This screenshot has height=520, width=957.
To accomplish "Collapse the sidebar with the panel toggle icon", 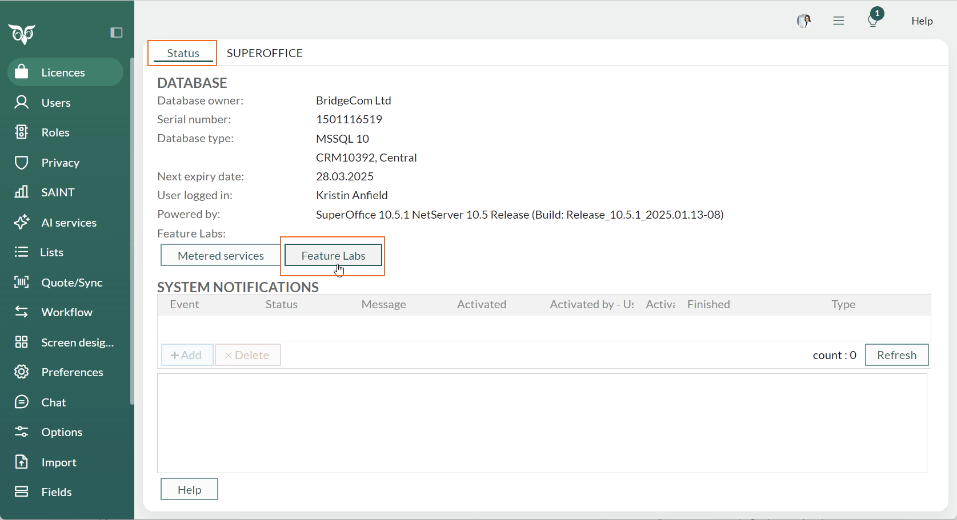I will click(117, 33).
